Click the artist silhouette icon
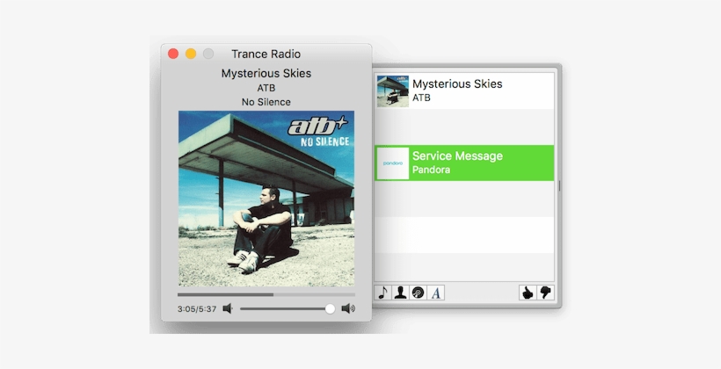Viewport: 721px width, 369px height. click(x=400, y=293)
